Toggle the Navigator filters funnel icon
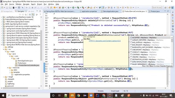 point(37,14)
